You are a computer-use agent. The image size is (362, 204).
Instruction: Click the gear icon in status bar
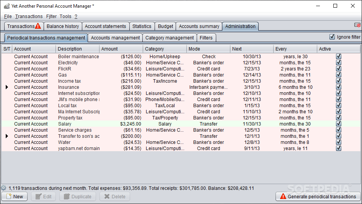point(3,188)
